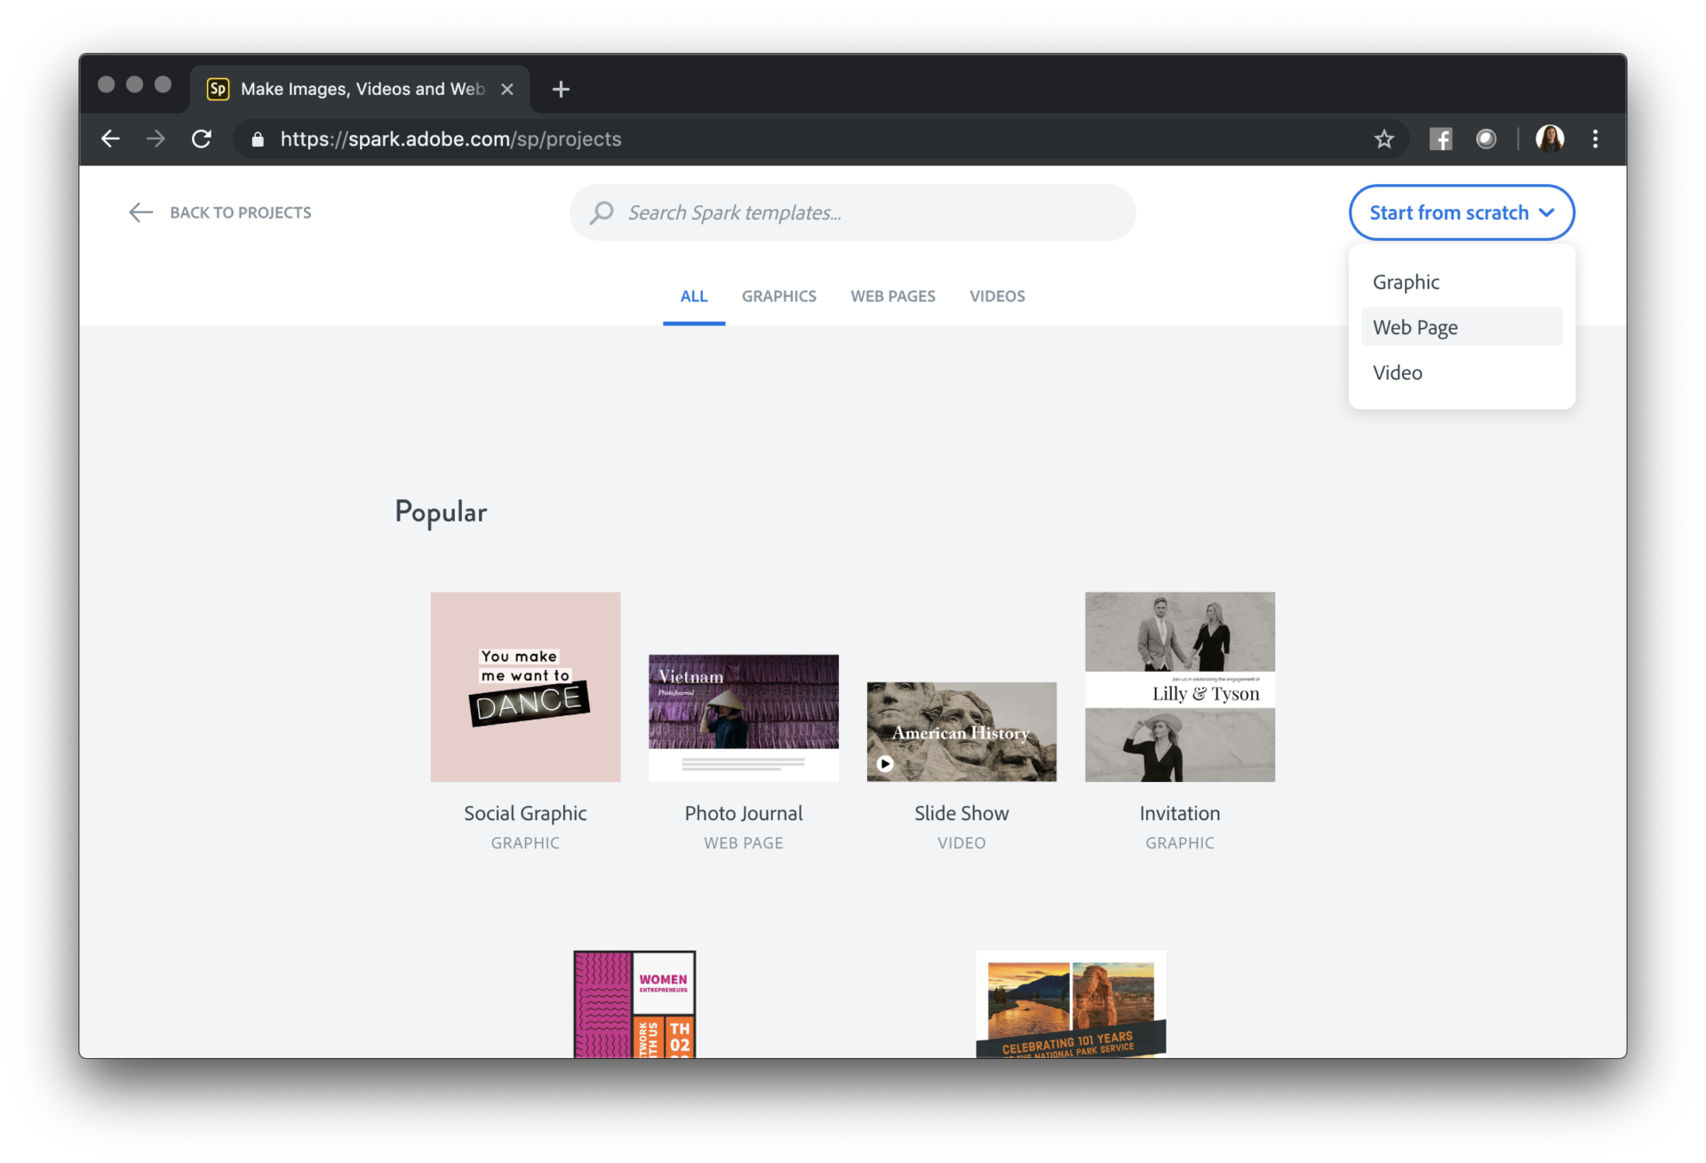Image resolution: width=1706 pixels, height=1163 pixels.
Task: Select the search magnifier icon
Action: (602, 212)
